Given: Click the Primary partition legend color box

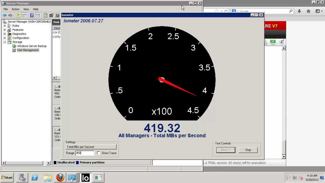Looking at the screenshot, I should [x=77, y=162].
